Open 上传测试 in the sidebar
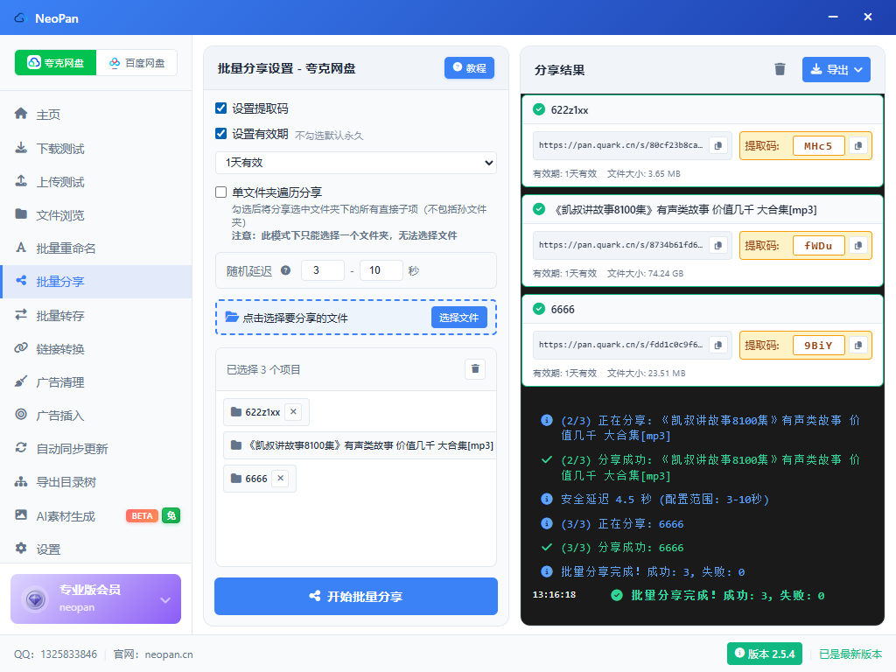 click(x=96, y=182)
